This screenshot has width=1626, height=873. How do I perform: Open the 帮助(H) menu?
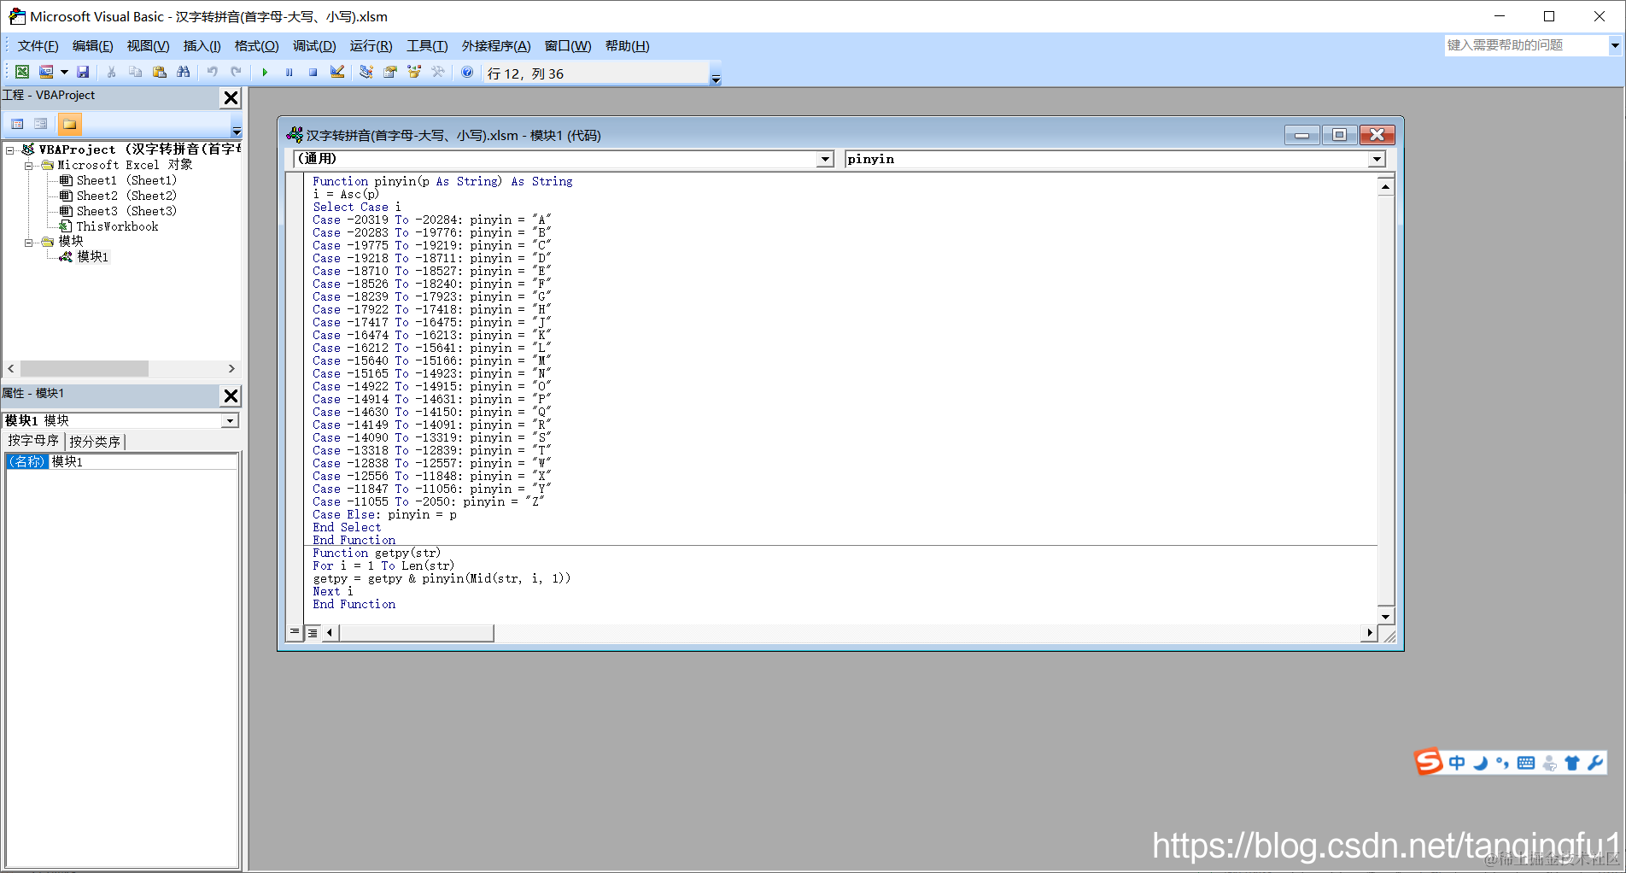point(627,46)
